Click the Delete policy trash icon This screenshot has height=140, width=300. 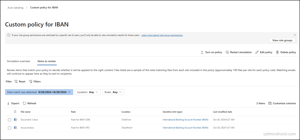277,52
